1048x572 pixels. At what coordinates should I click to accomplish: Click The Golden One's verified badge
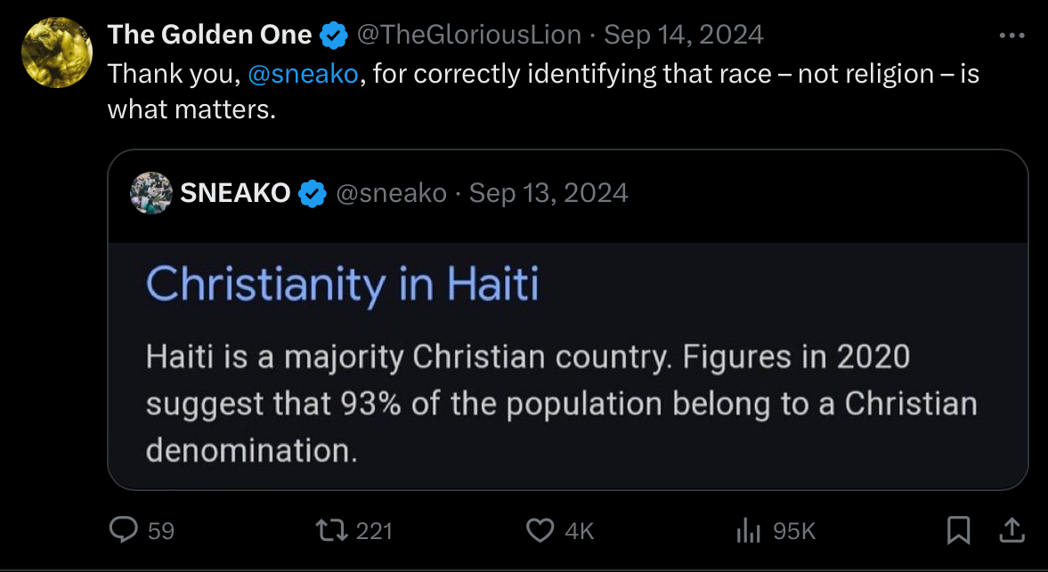tap(334, 36)
